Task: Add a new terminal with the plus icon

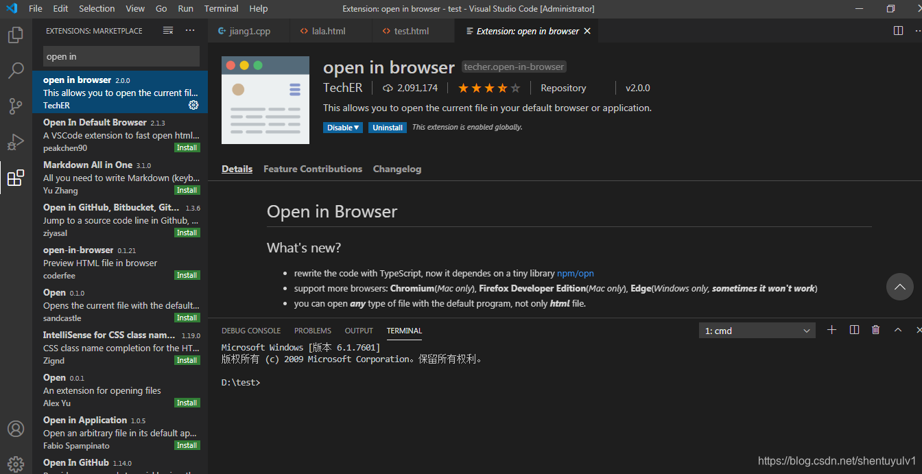Action: pos(831,330)
